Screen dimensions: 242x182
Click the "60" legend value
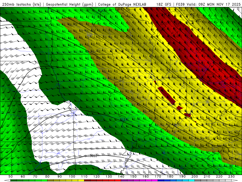click(23, 177)
